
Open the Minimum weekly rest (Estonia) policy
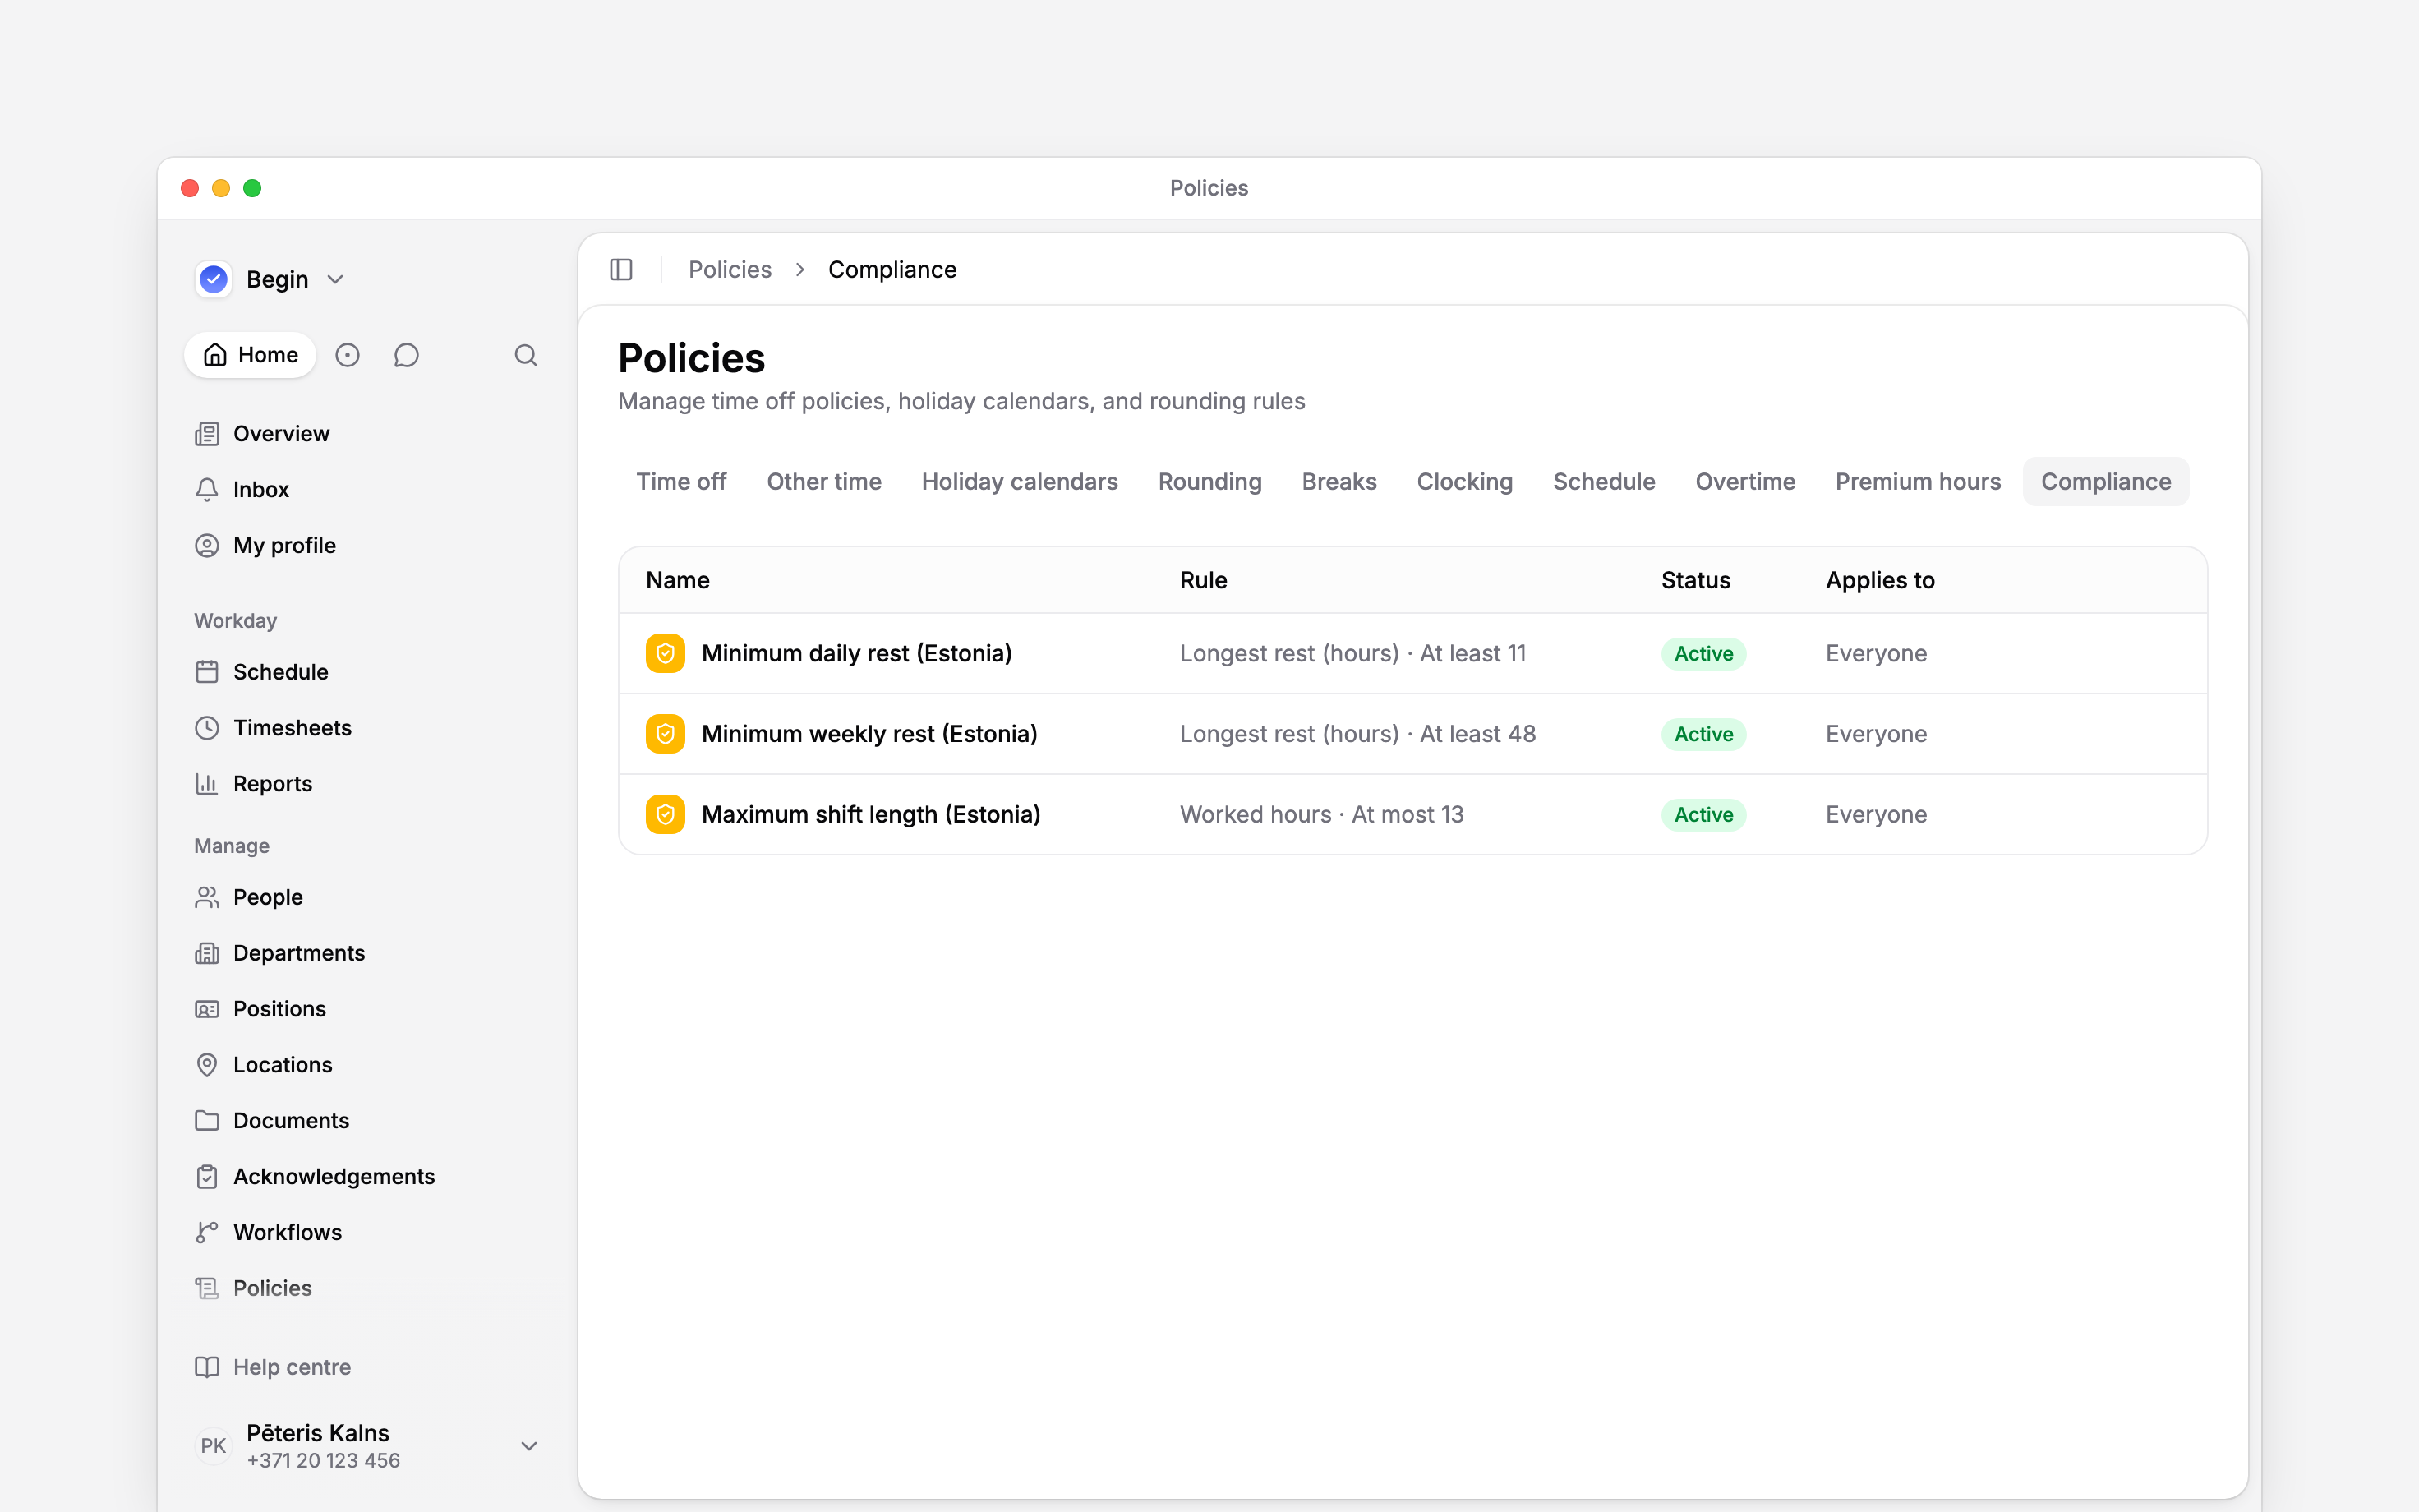[x=869, y=734]
